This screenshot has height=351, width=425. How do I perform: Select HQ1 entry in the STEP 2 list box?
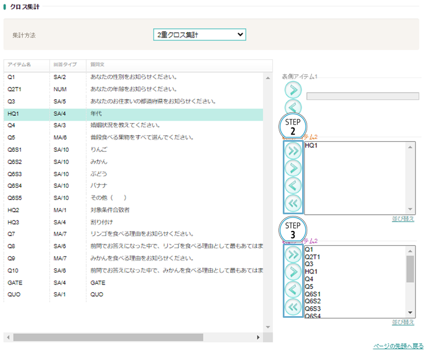tap(312, 146)
